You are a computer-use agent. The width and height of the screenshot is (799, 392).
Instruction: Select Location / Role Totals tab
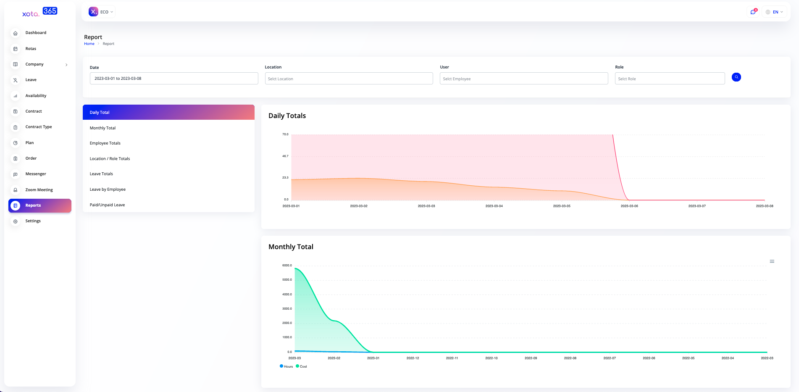click(168, 159)
